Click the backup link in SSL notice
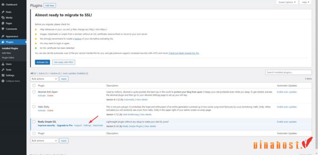This screenshot has height=155, width=318. coord(78,39)
